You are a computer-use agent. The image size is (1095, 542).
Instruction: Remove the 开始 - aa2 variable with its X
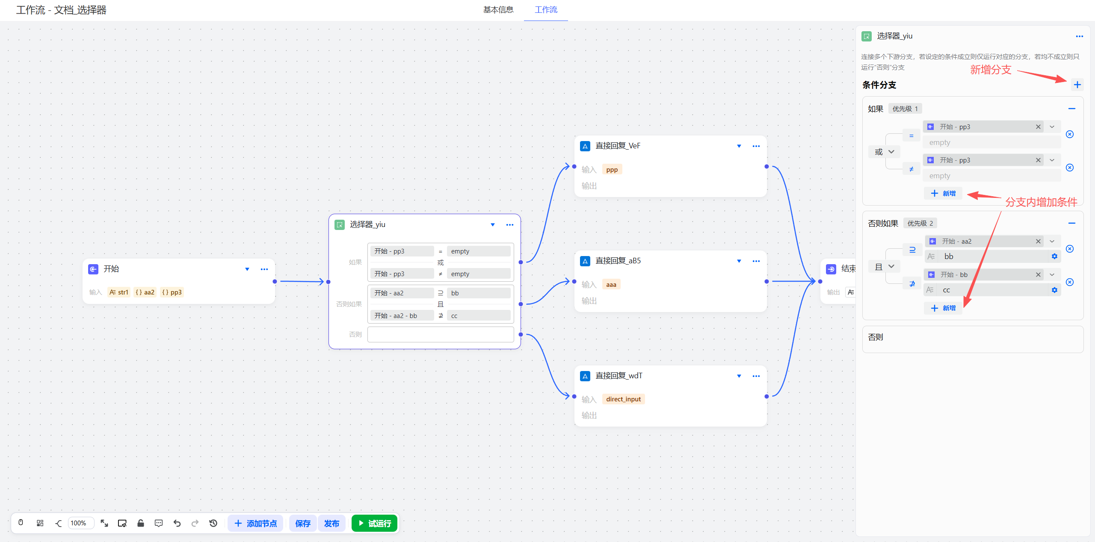(1038, 241)
